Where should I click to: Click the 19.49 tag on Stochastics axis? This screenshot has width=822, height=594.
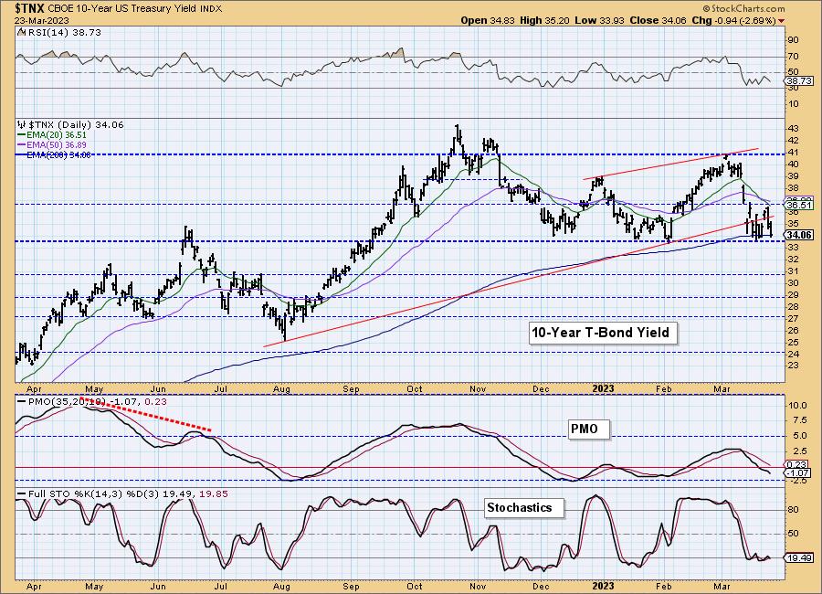[x=799, y=557]
